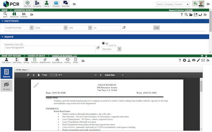Open the Notes icon

pos(76,61)
